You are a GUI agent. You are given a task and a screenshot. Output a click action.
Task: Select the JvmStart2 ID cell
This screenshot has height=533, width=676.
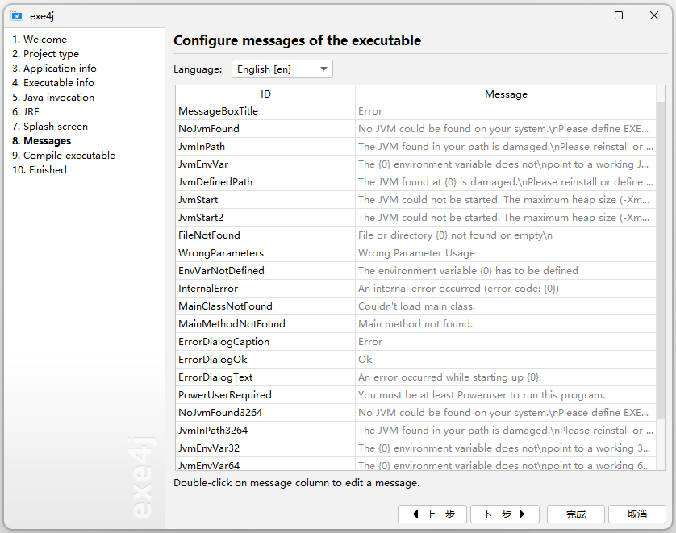point(265,218)
